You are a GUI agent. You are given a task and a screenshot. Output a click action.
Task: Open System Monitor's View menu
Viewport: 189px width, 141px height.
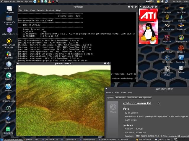tap(123, 93)
